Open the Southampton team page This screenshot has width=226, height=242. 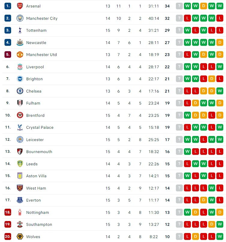(39, 225)
